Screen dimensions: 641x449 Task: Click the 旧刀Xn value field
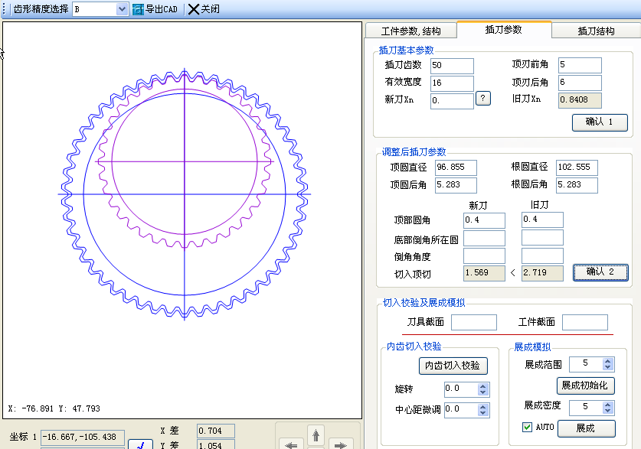coord(580,100)
